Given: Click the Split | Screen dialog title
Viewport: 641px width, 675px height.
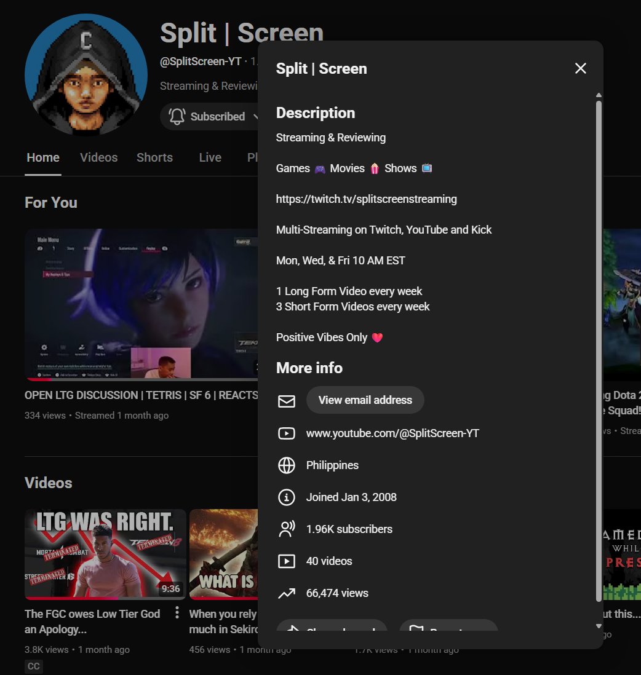Looking at the screenshot, I should click(x=321, y=68).
